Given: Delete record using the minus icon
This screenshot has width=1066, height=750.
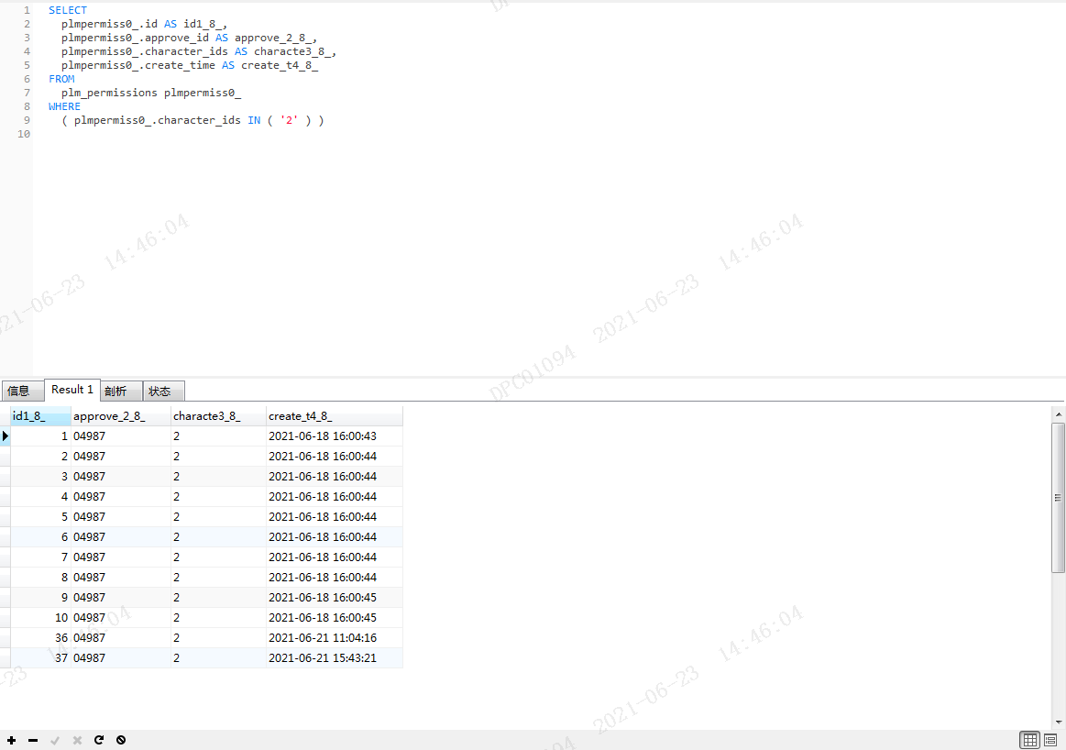Looking at the screenshot, I should click(x=33, y=740).
